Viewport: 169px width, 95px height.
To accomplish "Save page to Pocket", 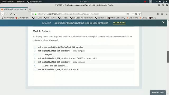I will click(136, 14).
